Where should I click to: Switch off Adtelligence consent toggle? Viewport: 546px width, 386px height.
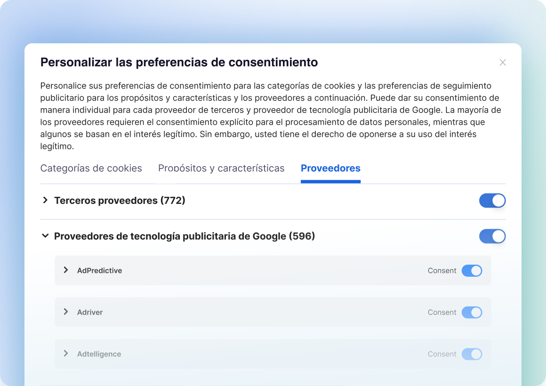pos(472,354)
